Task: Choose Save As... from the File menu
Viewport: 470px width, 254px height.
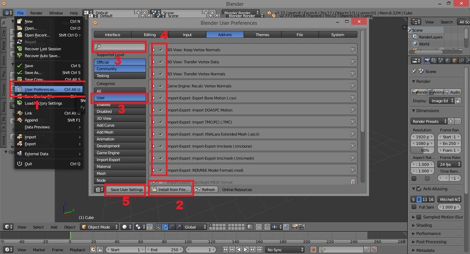Action: tap(49, 72)
